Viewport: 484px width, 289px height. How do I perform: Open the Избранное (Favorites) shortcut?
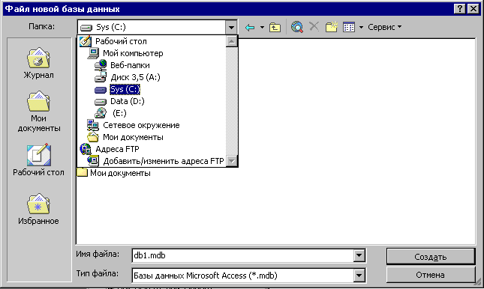tap(38, 209)
